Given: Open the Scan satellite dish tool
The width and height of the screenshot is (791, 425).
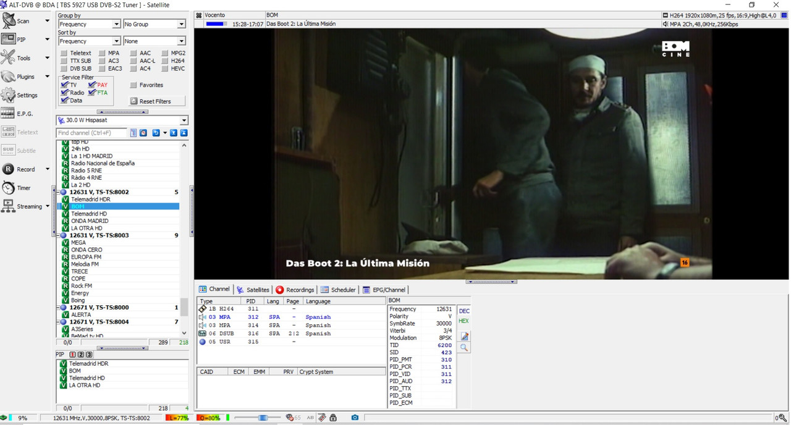Looking at the screenshot, I should (x=17, y=20).
